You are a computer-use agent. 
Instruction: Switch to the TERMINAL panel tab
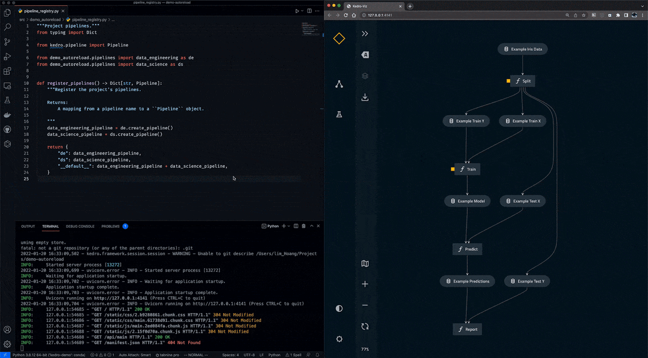(x=51, y=226)
